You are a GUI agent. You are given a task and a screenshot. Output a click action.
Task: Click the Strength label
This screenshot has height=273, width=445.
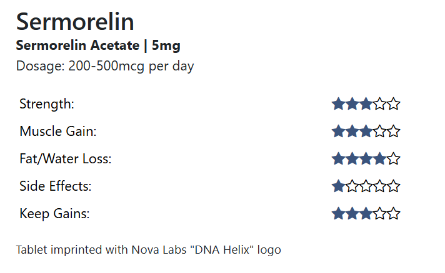(x=47, y=104)
